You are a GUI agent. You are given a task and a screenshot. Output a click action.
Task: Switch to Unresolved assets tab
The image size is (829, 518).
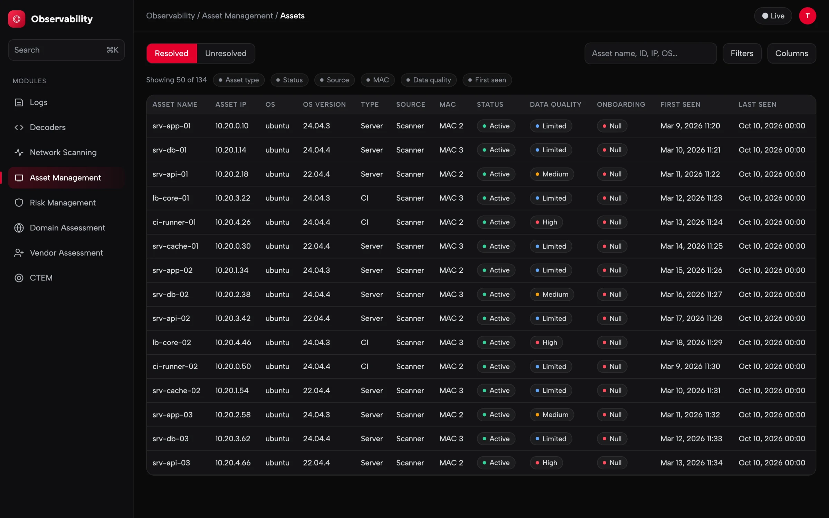[x=226, y=54]
